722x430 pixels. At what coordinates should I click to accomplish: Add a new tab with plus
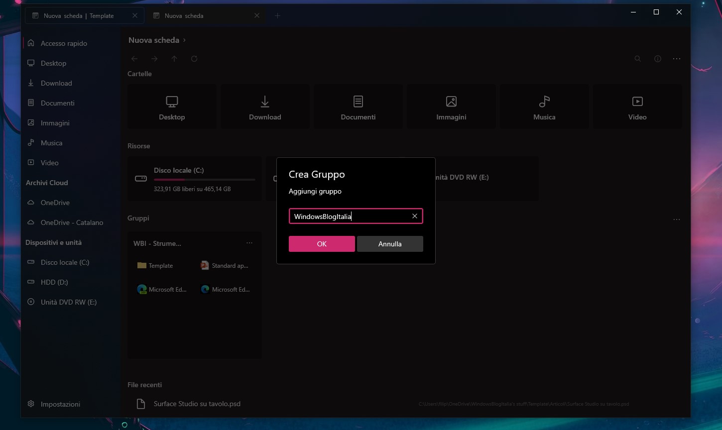278,16
